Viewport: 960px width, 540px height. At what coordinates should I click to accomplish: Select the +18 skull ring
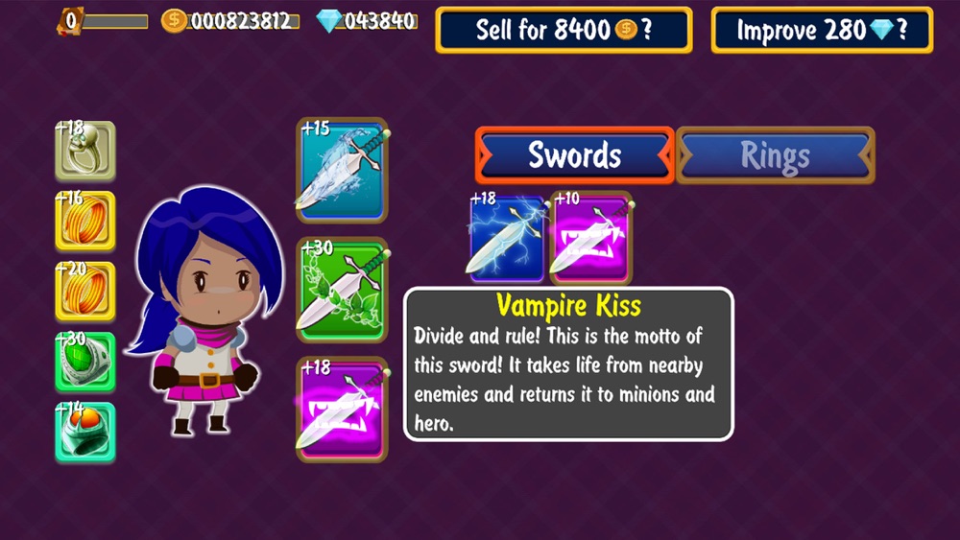point(85,151)
